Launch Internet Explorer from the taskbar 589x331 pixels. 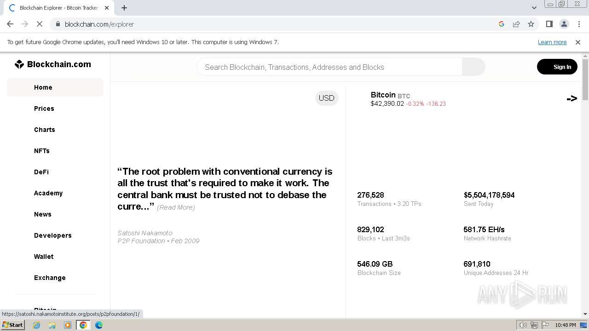click(x=36, y=325)
